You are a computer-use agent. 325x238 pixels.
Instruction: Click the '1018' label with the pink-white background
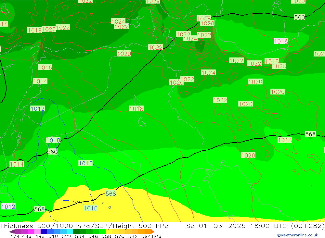click(281, 41)
